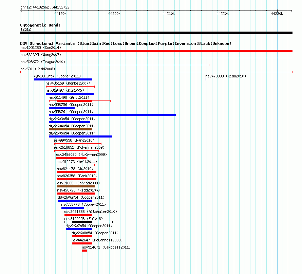Open the nsv558756 (Cooper2011) label

(71, 105)
